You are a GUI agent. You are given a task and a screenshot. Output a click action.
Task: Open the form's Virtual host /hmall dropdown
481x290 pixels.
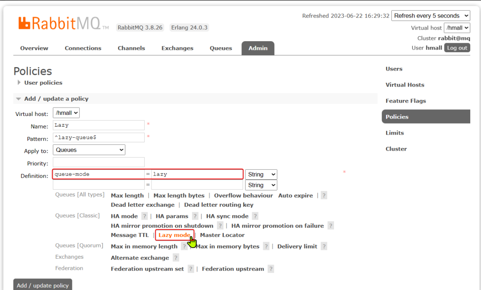click(66, 113)
